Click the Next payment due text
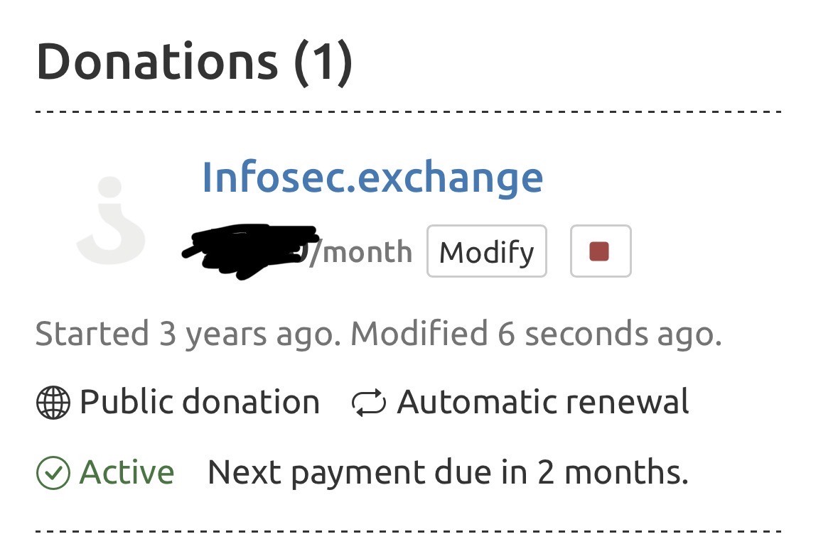838x539 pixels. (448, 473)
